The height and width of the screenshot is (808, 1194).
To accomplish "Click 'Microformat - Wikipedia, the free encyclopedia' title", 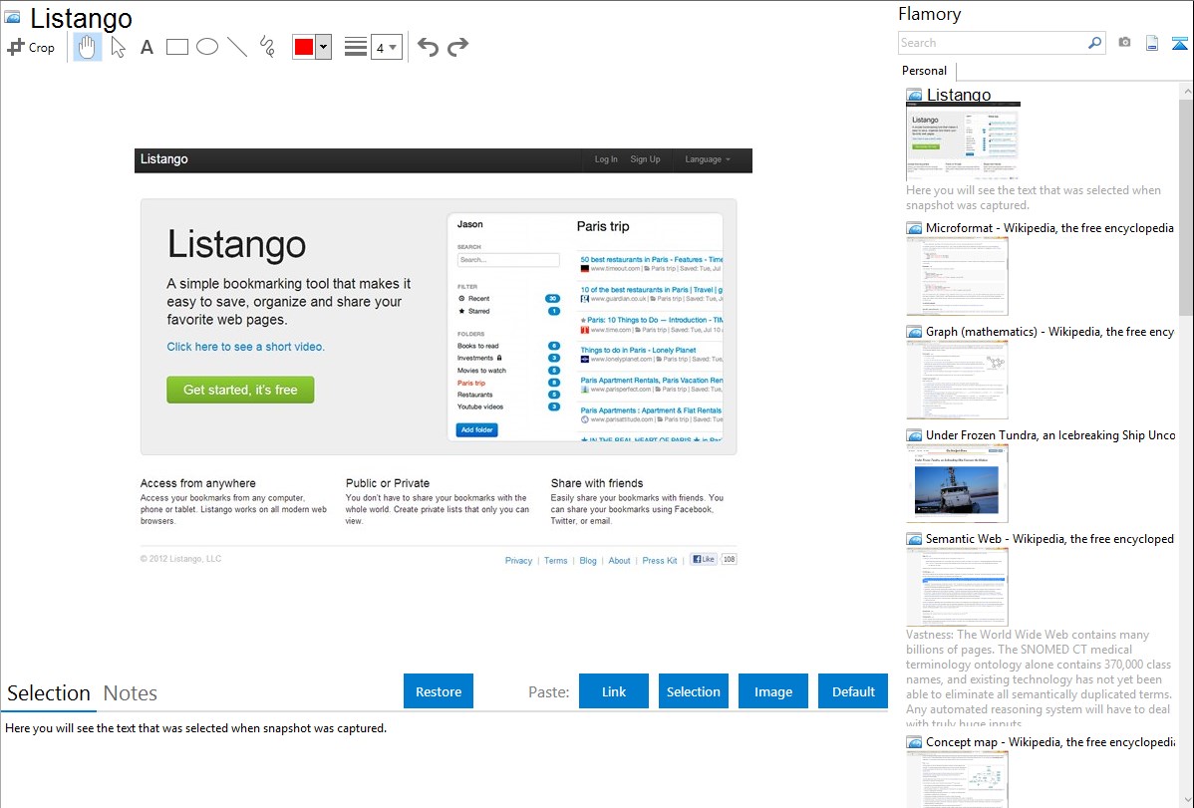I will point(1049,228).
